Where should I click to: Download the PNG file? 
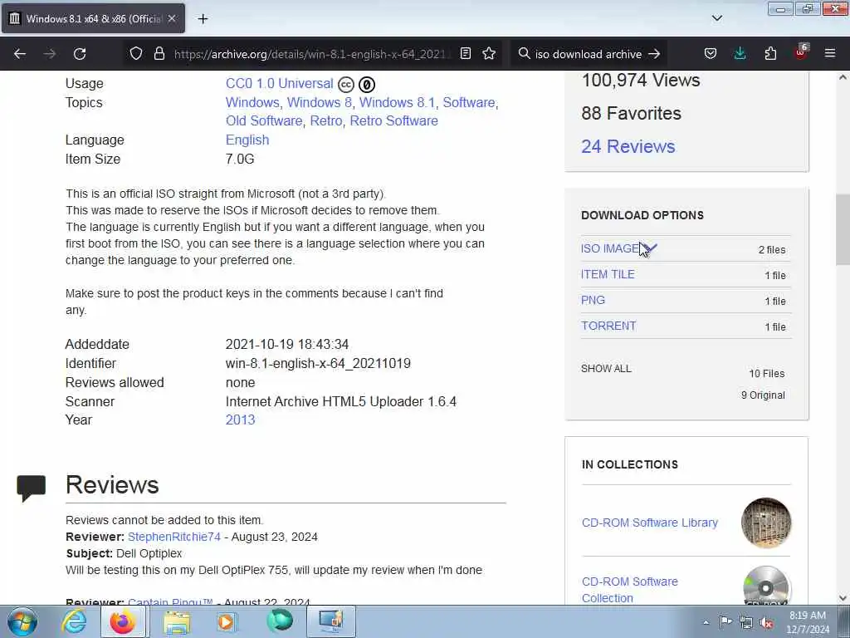(x=593, y=300)
